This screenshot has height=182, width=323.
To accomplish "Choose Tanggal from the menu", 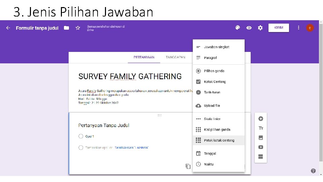I will coord(219,154).
